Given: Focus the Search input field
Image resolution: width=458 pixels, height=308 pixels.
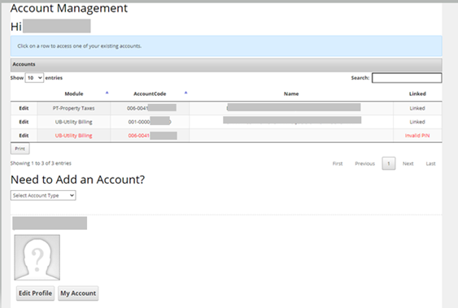Looking at the screenshot, I should [x=407, y=78].
